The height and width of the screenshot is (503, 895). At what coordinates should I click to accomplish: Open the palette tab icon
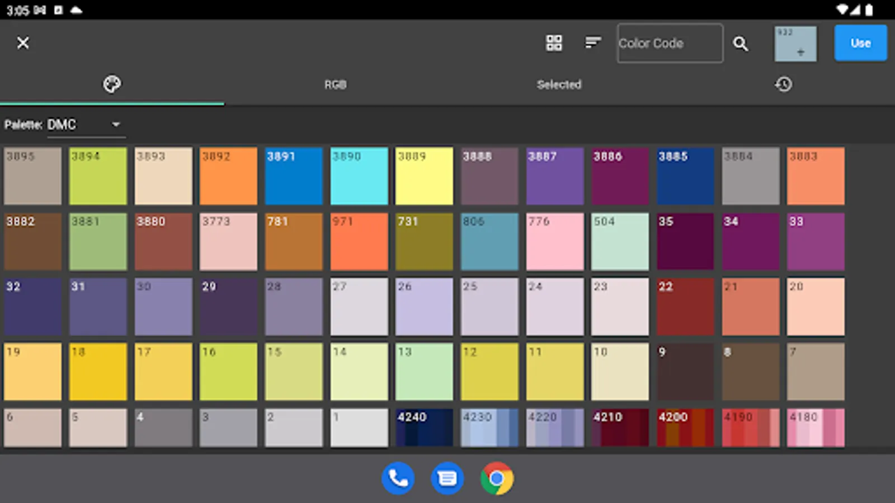point(112,84)
